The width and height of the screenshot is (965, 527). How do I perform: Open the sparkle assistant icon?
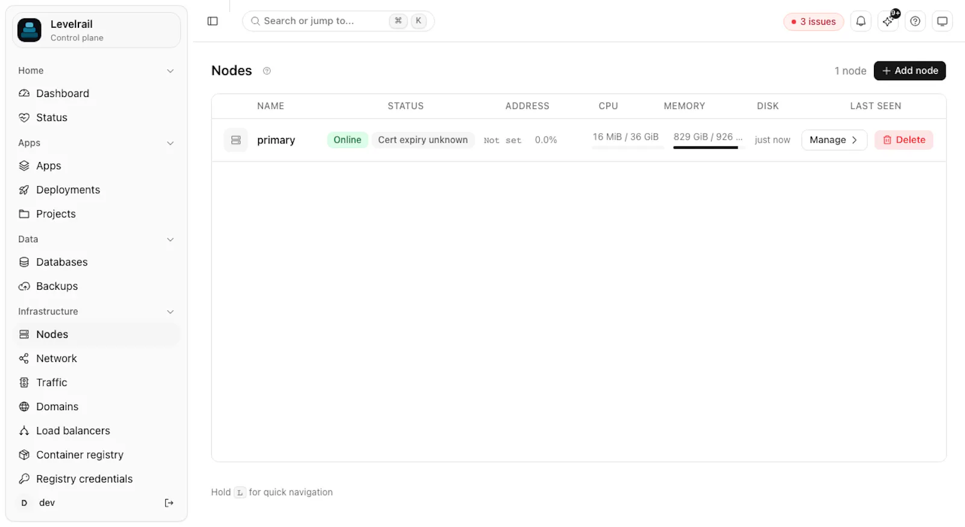(888, 21)
